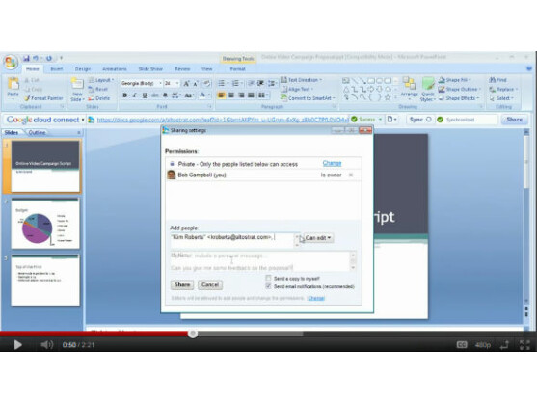Increase font size with Grow Font
This screenshot has width=537, height=403.
pos(186,83)
